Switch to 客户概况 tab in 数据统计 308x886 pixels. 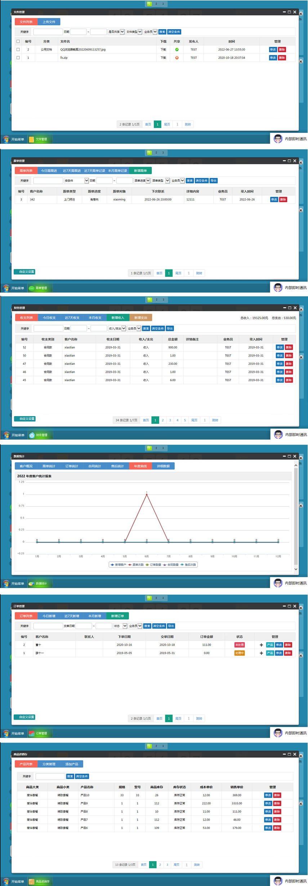pyautogui.click(x=26, y=466)
